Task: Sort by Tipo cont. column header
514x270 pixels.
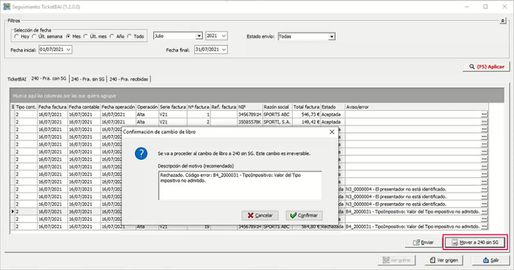Action: (26, 107)
